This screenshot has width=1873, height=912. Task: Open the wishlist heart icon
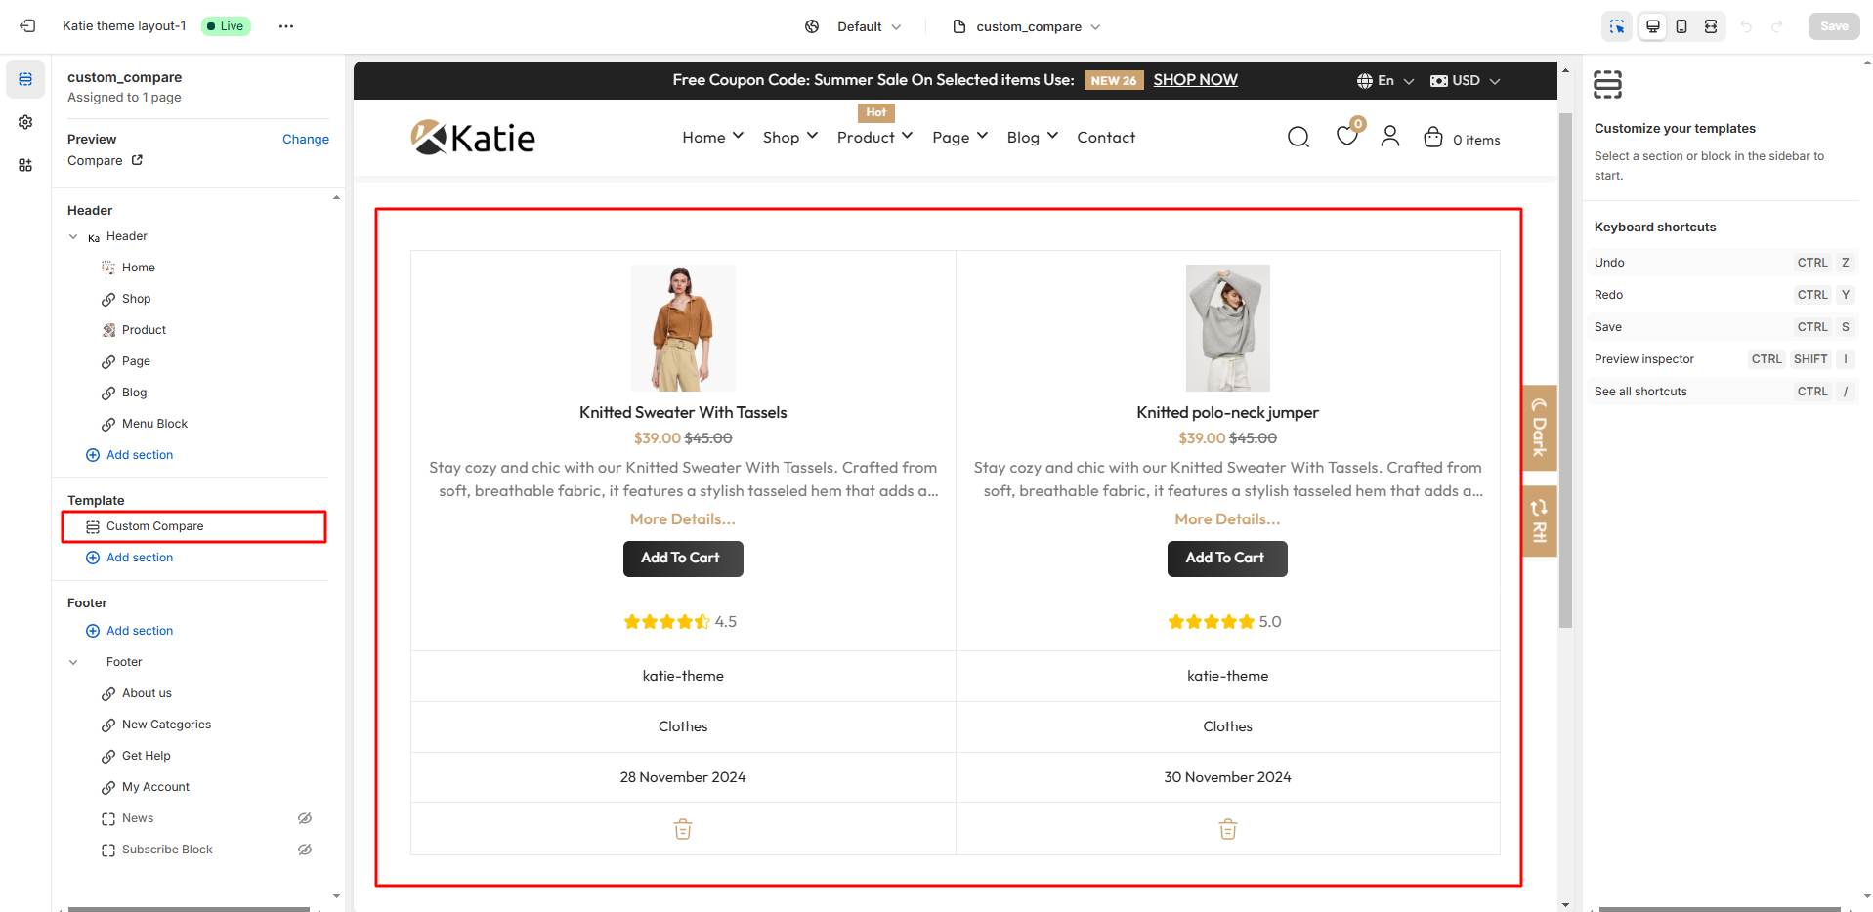(x=1346, y=137)
